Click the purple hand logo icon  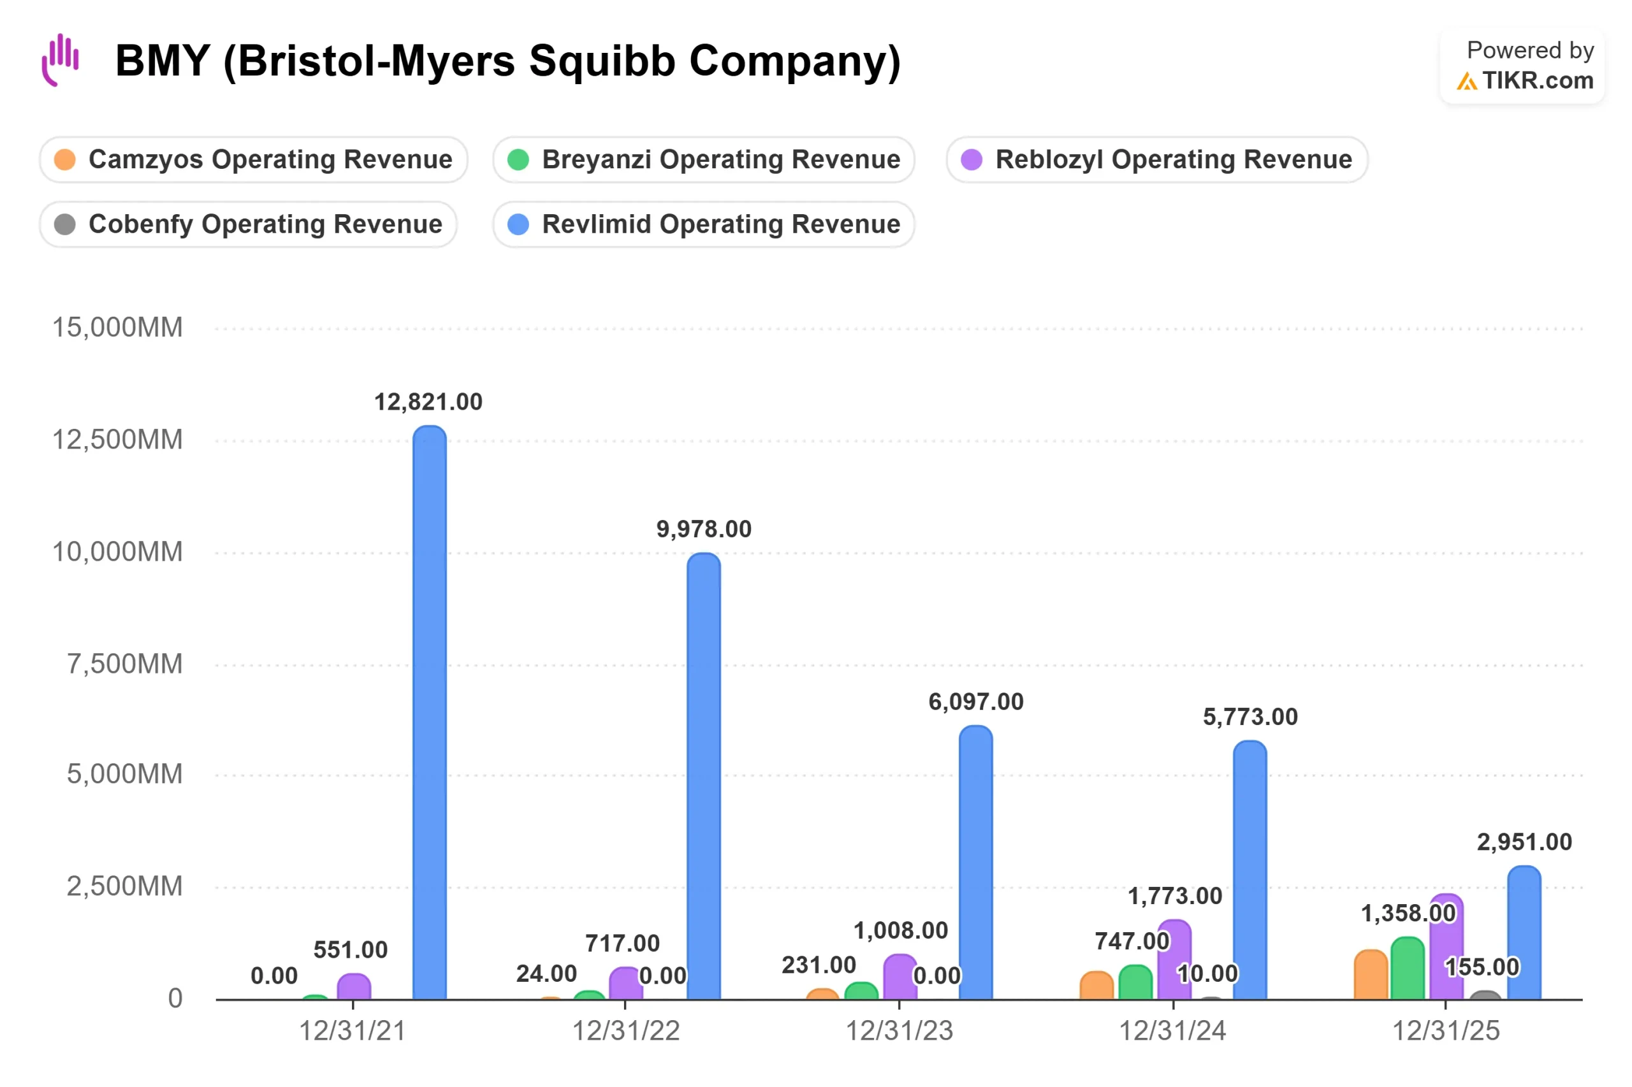click(x=61, y=60)
